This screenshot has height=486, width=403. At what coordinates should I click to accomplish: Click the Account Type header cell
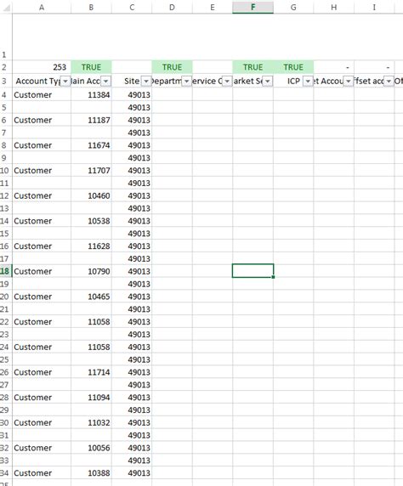(42, 82)
